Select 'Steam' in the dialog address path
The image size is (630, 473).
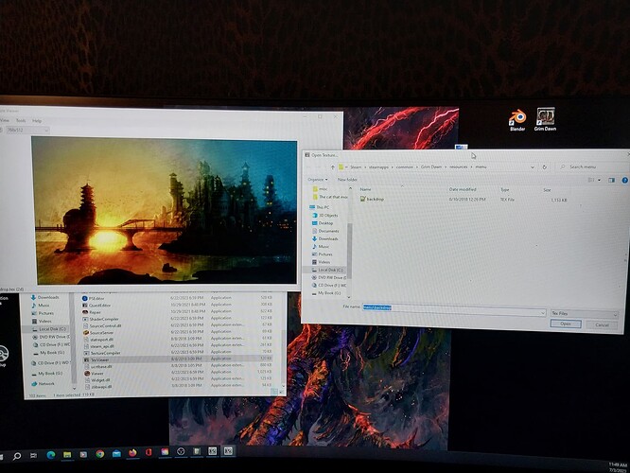pos(356,166)
